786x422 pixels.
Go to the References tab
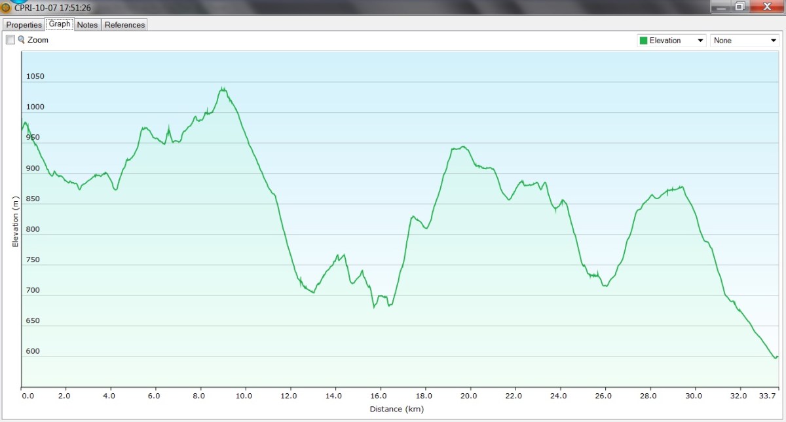124,25
